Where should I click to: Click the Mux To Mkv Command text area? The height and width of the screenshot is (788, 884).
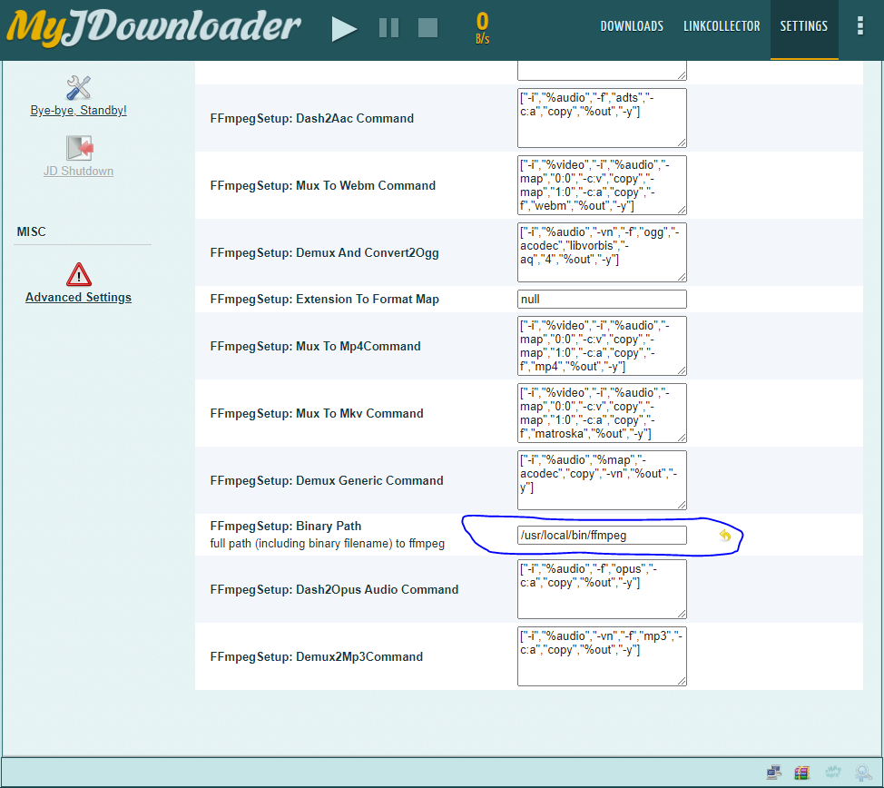click(x=602, y=413)
